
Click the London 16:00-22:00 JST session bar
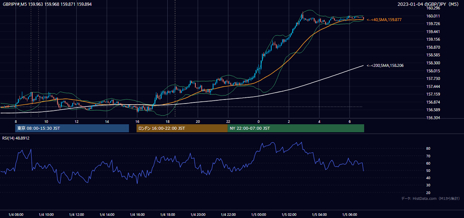click(182, 128)
